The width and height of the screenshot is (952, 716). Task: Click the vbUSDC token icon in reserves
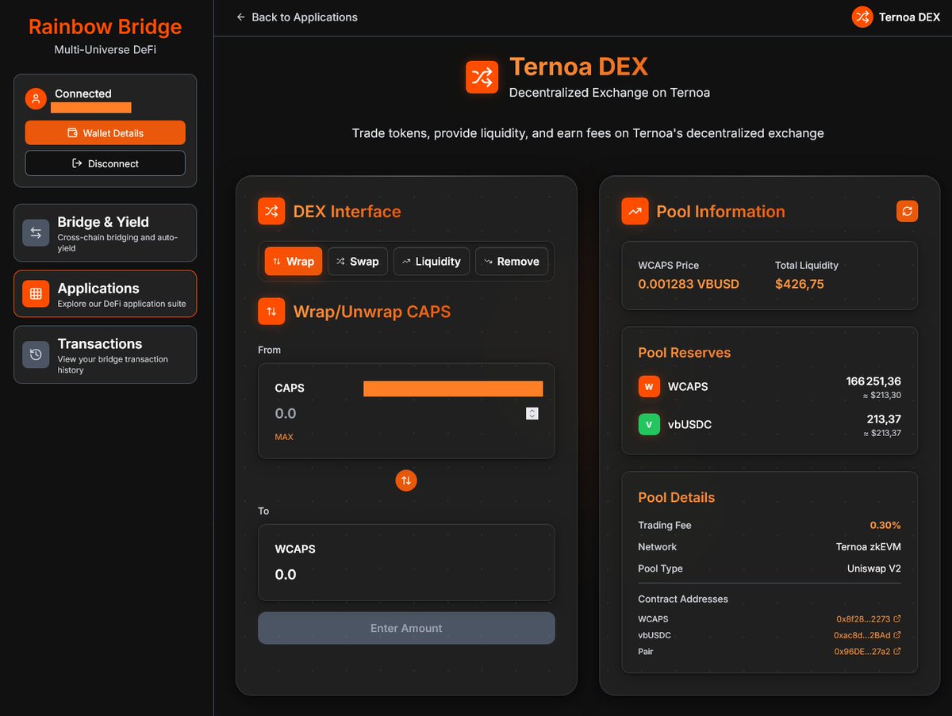(649, 424)
